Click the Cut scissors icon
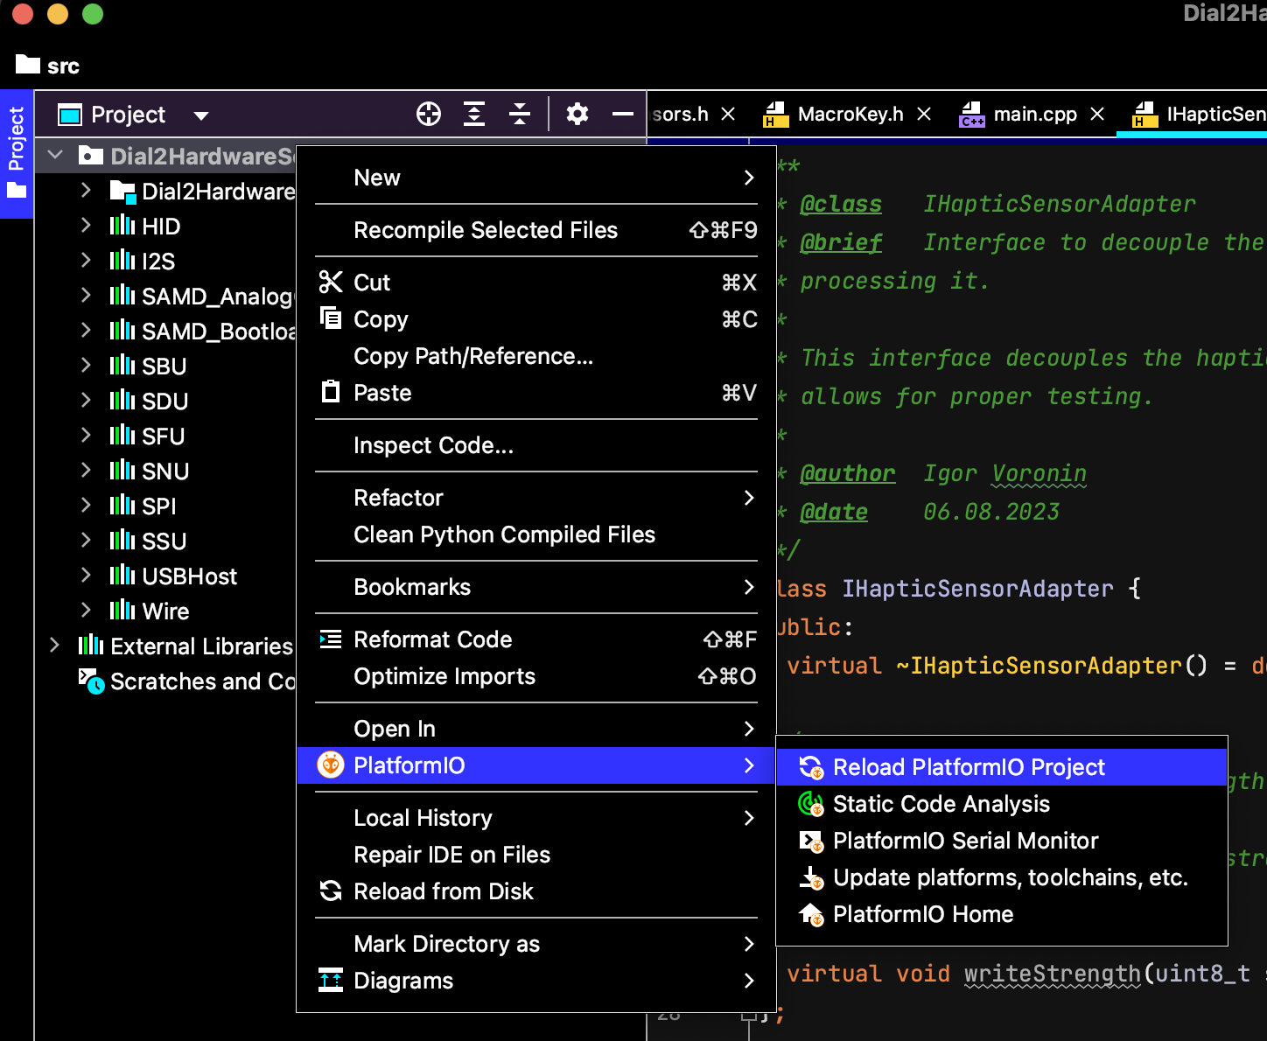The width and height of the screenshot is (1267, 1041). (331, 282)
